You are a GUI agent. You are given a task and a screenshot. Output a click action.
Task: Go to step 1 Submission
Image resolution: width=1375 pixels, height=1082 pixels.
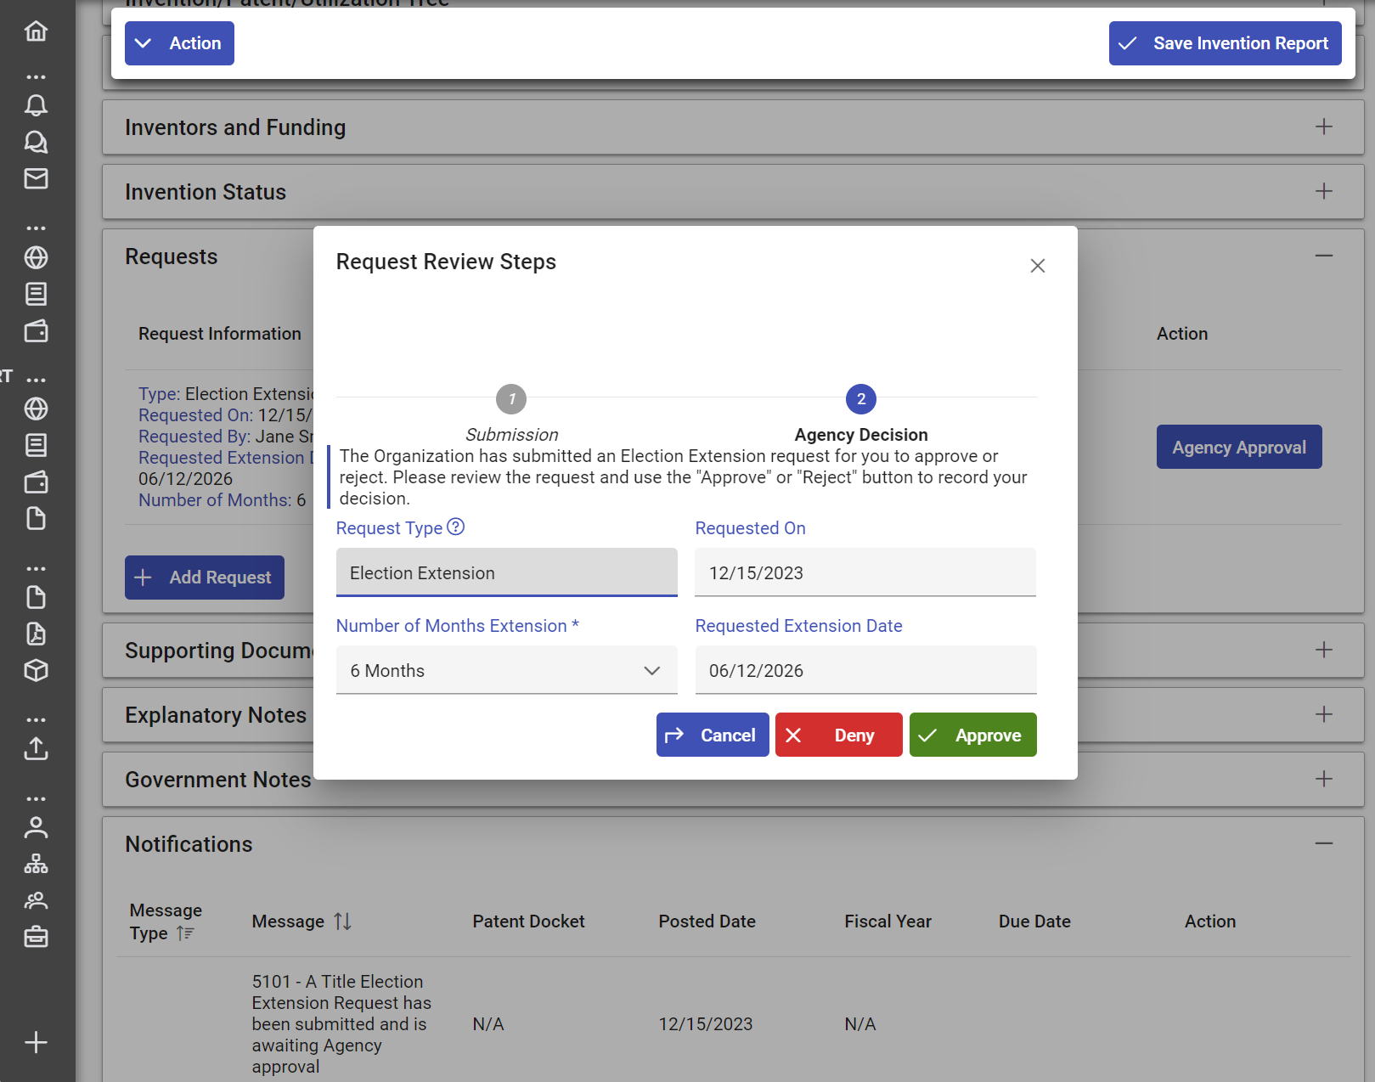[x=511, y=399]
